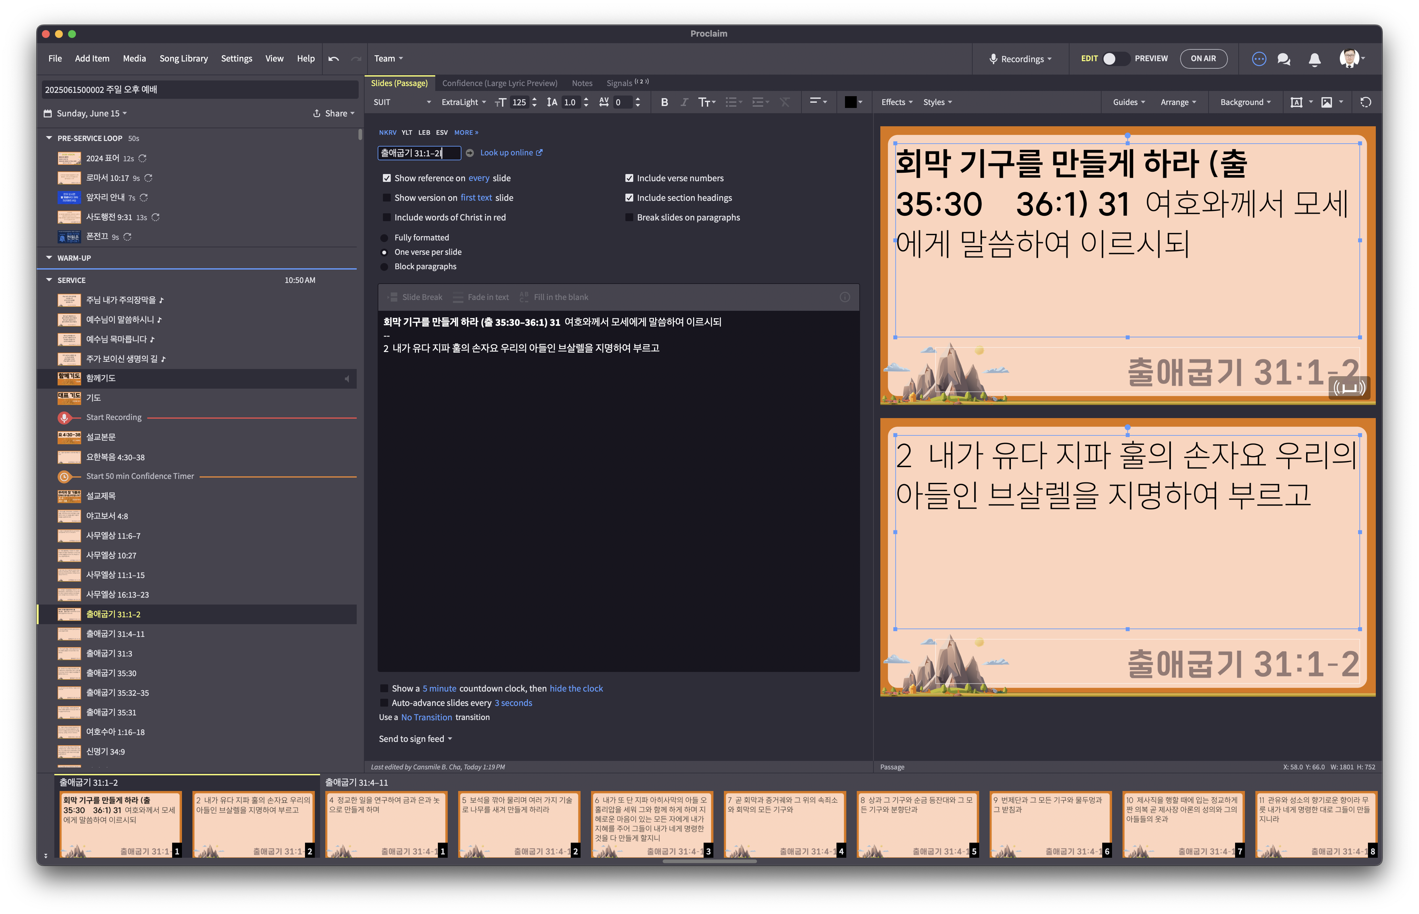Open the chat messages icon
Screen dimensions: 1419x914
point(1284,59)
